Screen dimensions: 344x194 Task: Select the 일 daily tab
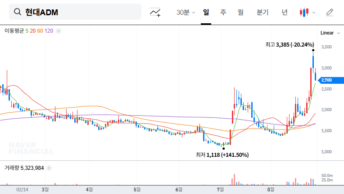(206, 13)
